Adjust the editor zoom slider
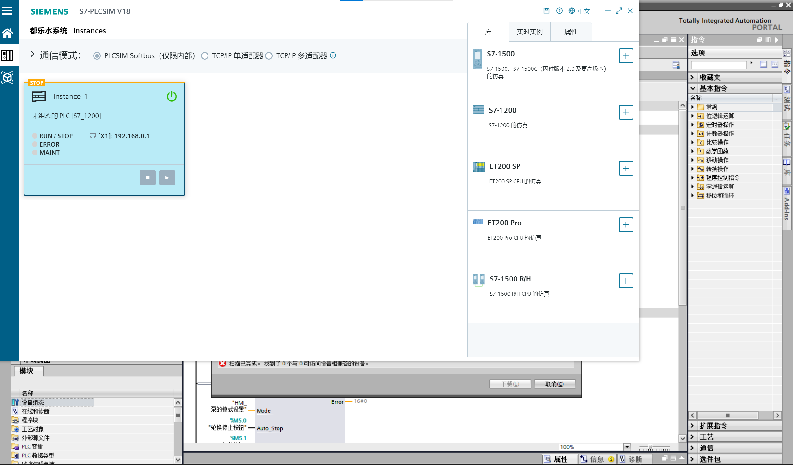Screen dimensions: 793x465 pyautogui.click(x=650, y=447)
